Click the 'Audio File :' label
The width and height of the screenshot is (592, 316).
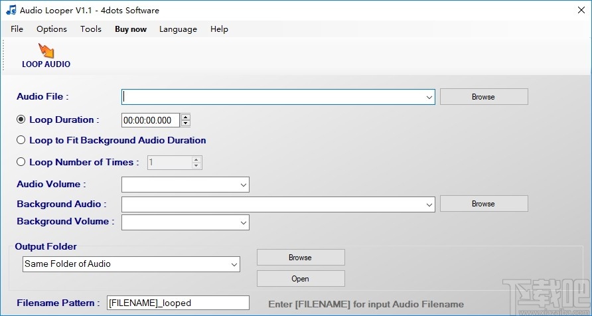42,97
